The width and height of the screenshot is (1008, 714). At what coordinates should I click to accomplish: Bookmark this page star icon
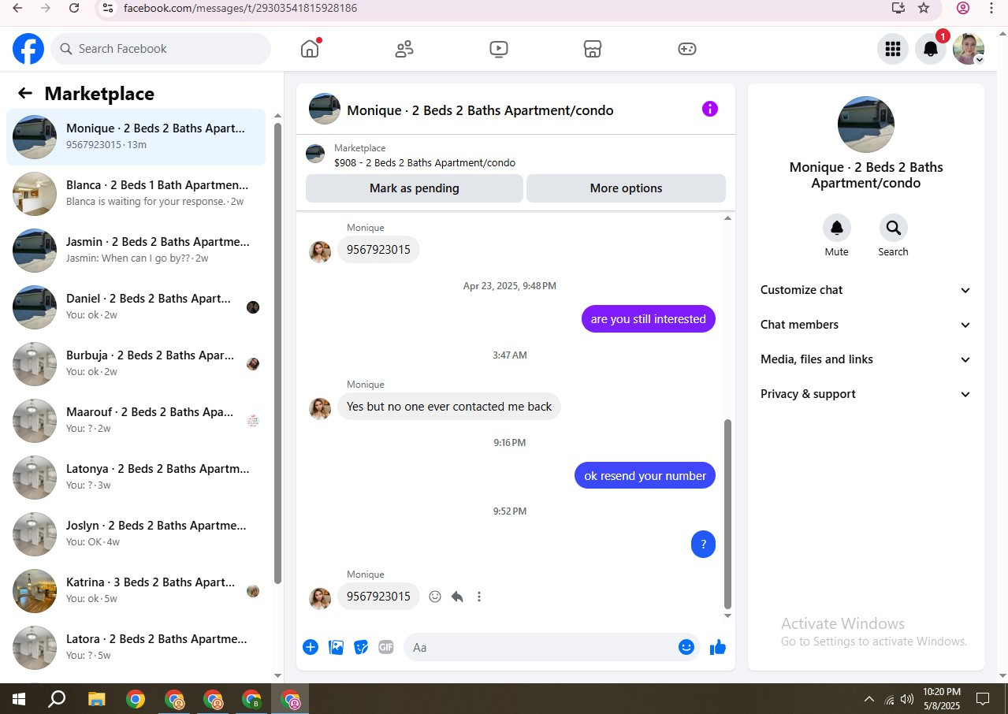tap(924, 8)
